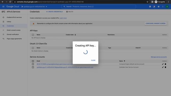Focus the Search products and resources field

tap(99, 7)
